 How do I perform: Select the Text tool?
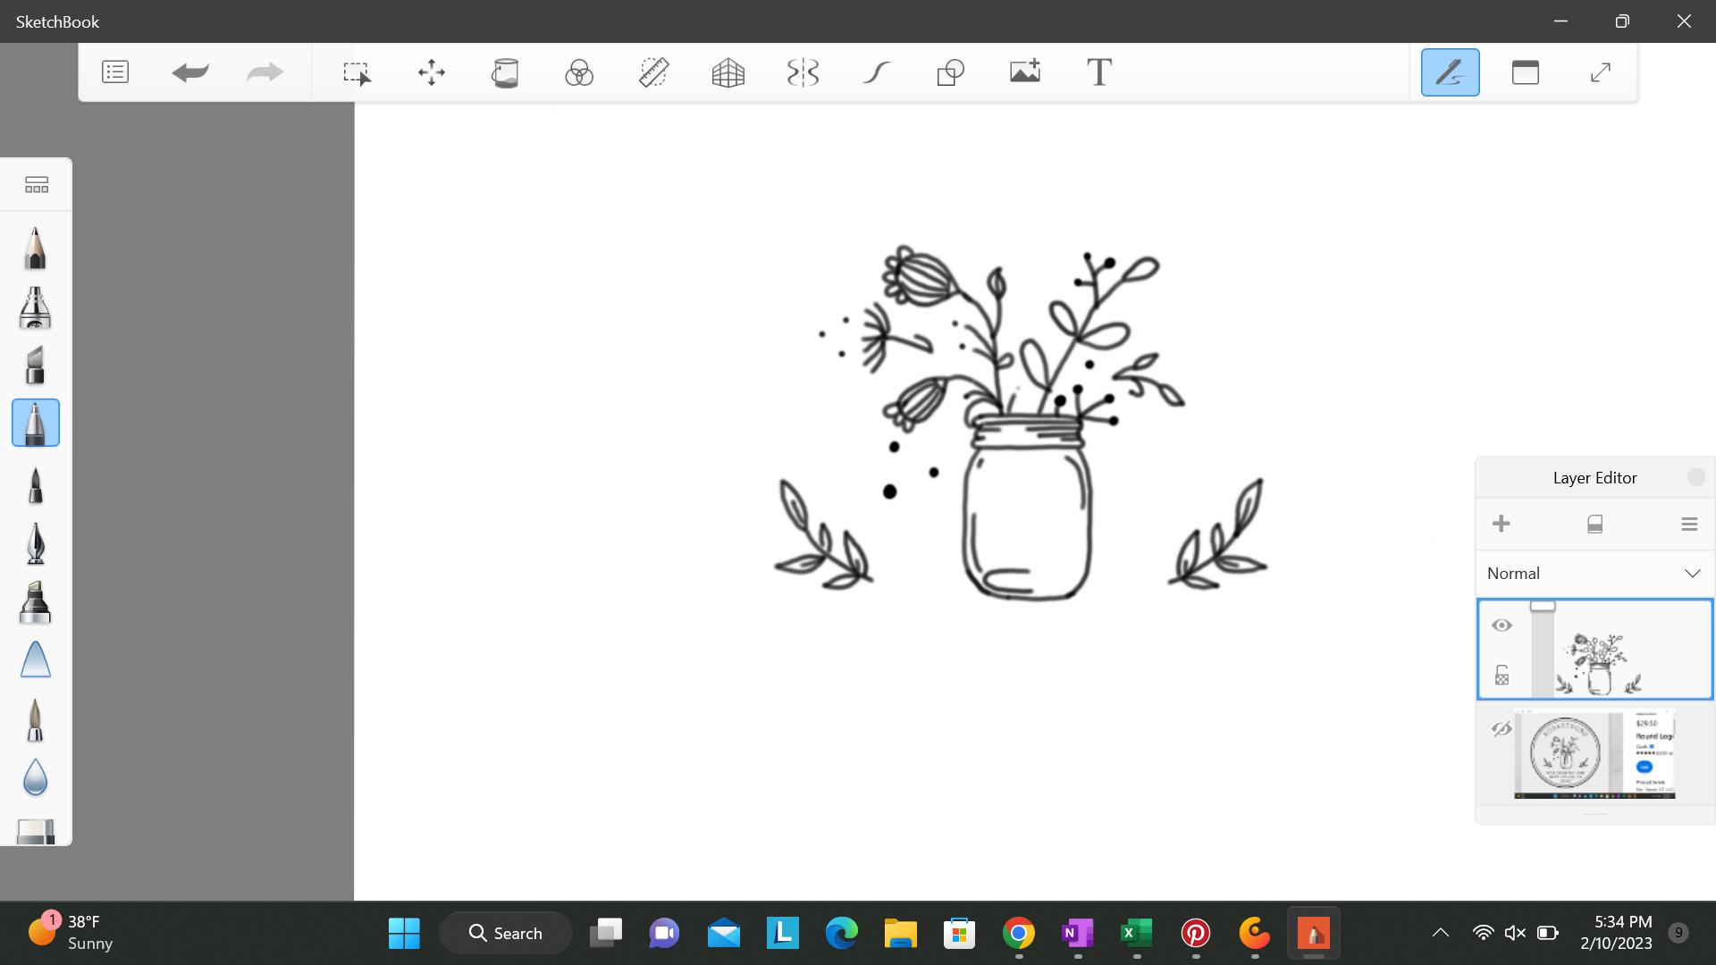pos(1099,72)
